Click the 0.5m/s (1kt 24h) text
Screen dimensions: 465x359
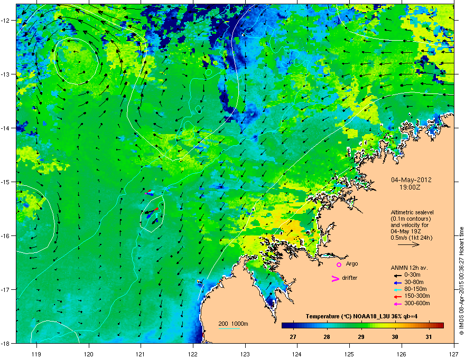tap(411, 238)
